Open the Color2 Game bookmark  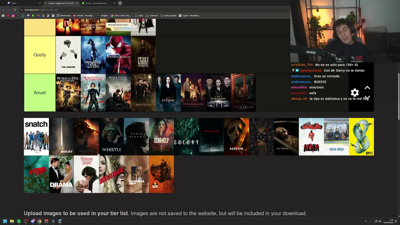pyautogui.click(x=121, y=16)
